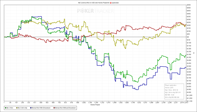
Task: Select the 'My C Won' legend label
Action: pos(10,108)
